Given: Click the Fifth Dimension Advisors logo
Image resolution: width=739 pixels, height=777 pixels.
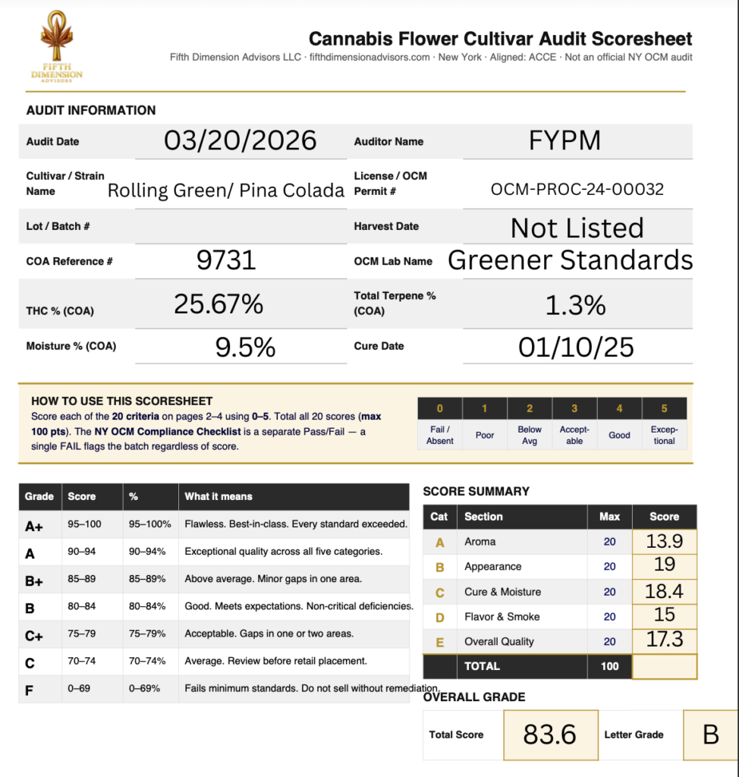Looking at the screenshot, I should [x=57, y=47].
